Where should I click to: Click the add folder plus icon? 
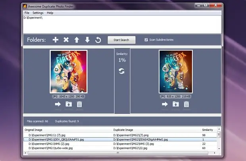tap(56, 40)
